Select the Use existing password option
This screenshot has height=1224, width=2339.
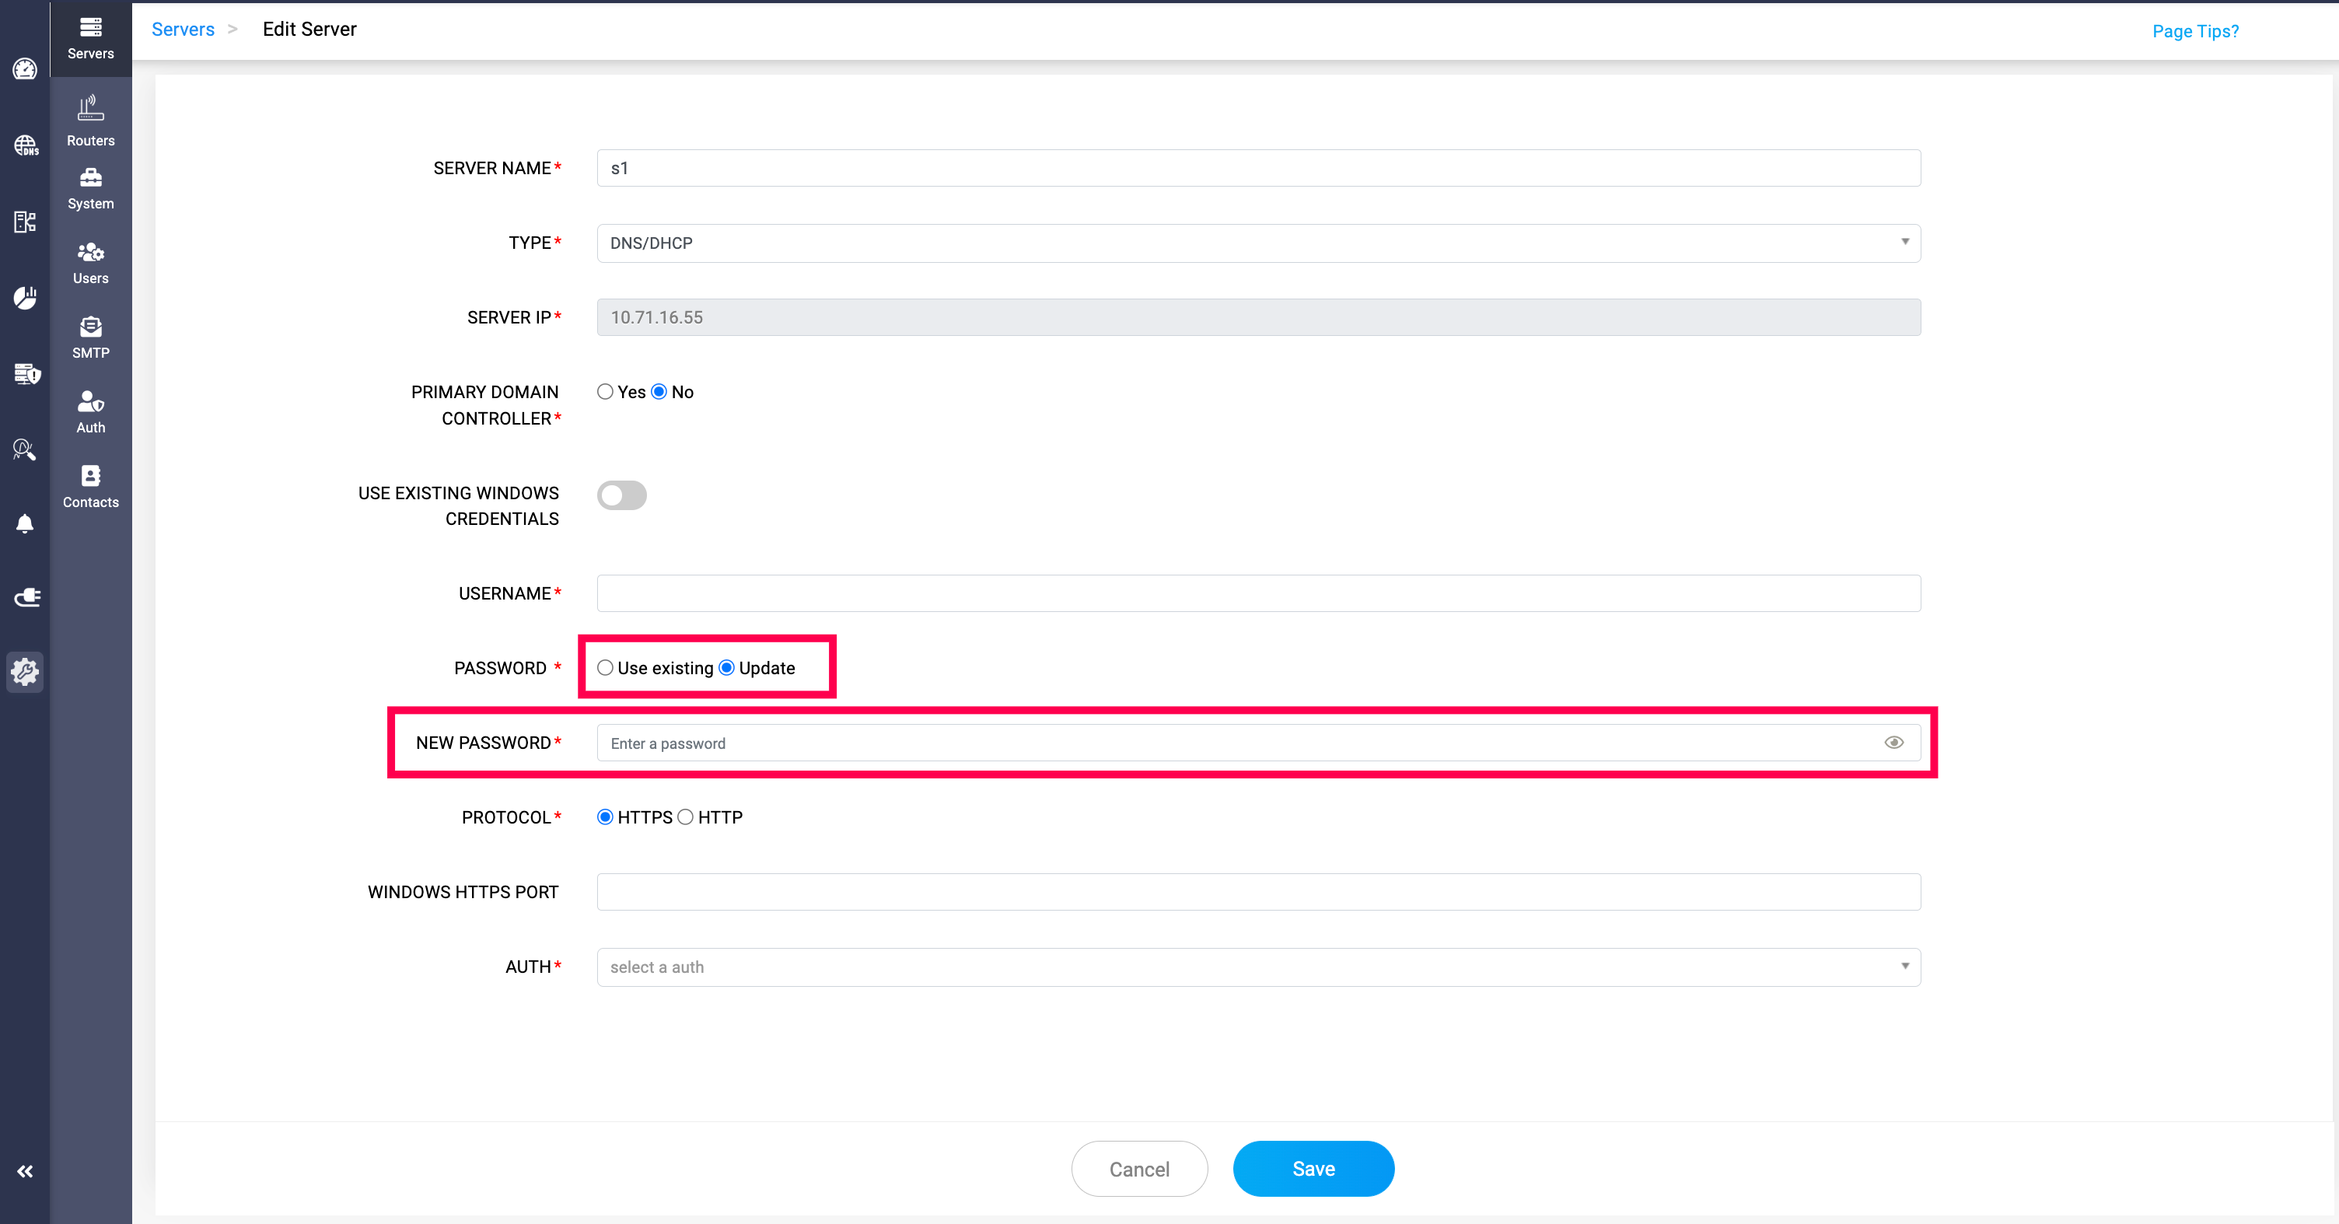coord(606,668)
